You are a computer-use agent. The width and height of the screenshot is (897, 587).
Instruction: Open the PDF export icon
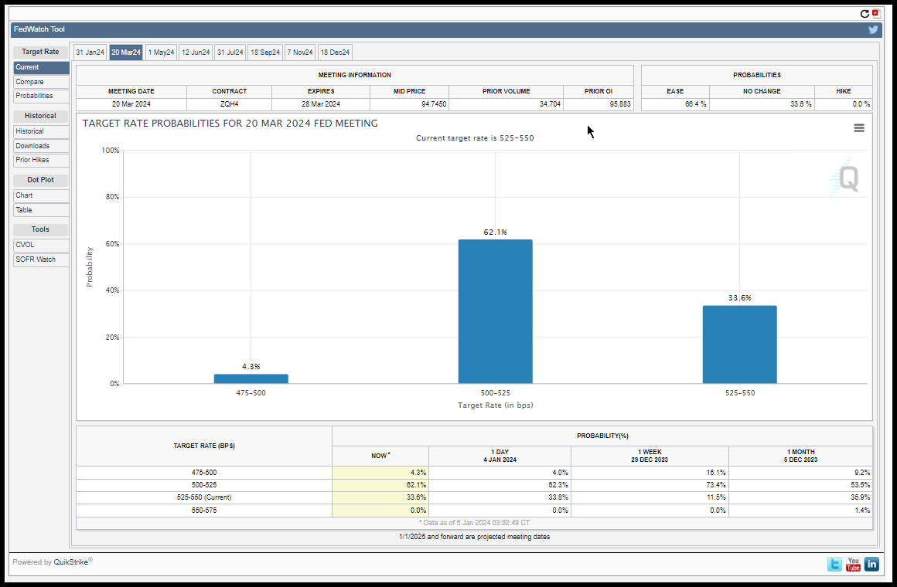(x=876, y=13)
